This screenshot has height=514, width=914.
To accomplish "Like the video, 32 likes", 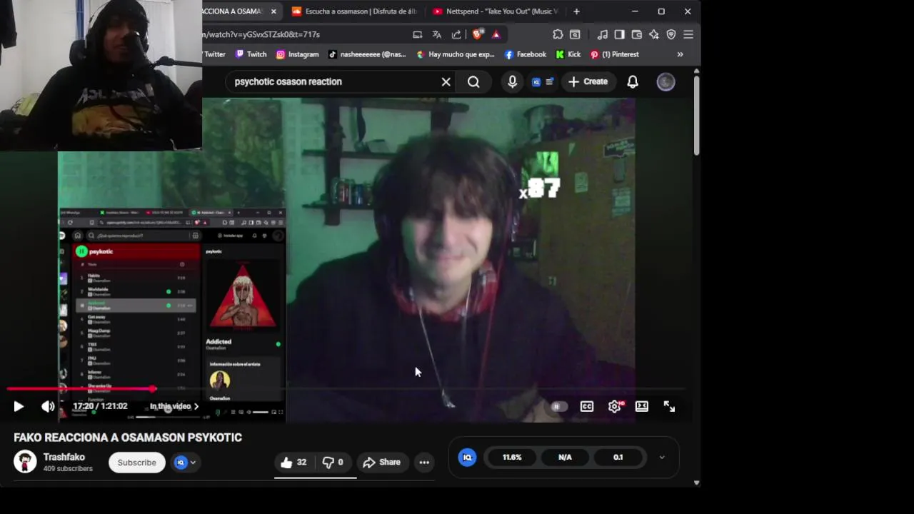I will [x=293, y=463].
